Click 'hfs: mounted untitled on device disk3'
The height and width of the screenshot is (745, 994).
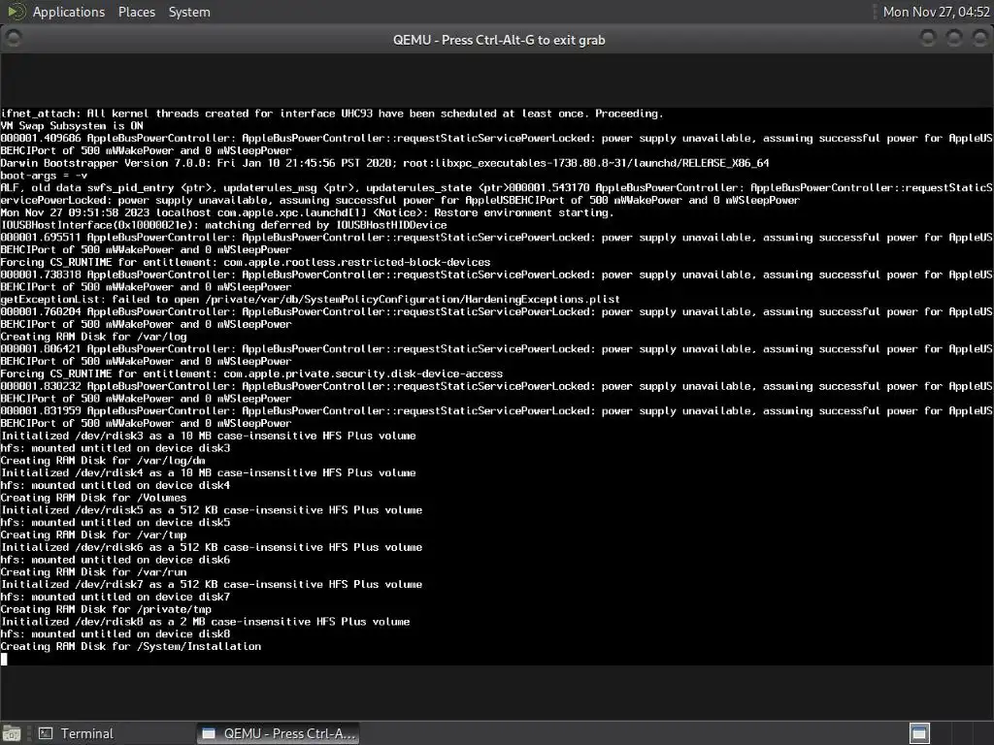[116, 448]
